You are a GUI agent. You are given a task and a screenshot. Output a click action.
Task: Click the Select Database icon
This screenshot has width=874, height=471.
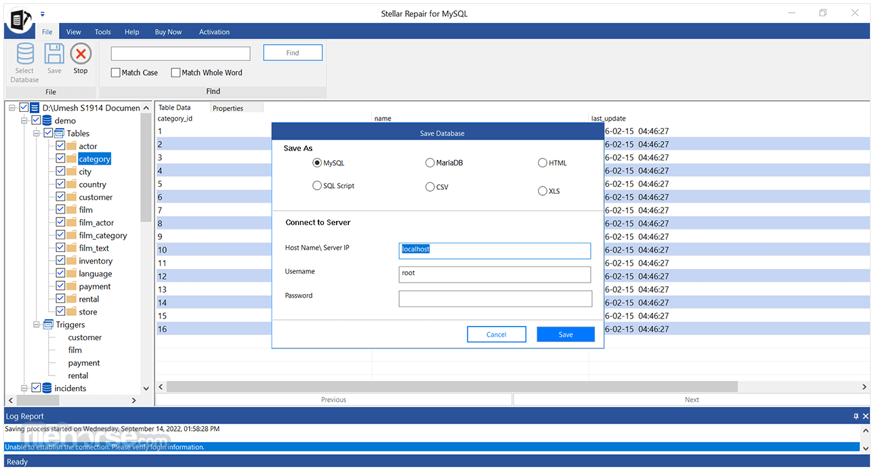tap(25, 54)
